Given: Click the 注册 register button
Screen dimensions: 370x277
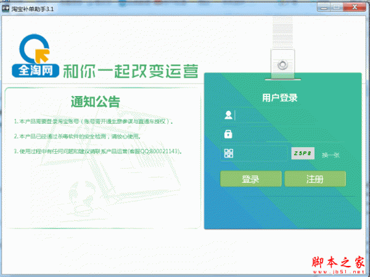Looking at the screenshot, I should [315, 179].
